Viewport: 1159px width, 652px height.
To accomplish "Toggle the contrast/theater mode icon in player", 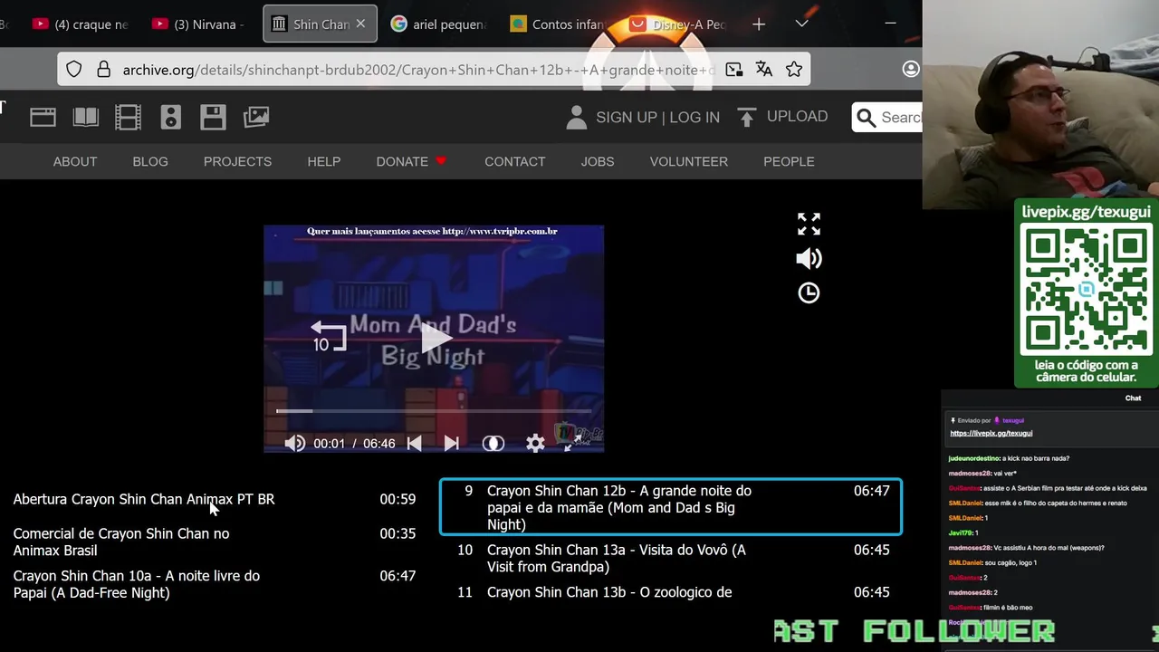I will click(493, 443).
